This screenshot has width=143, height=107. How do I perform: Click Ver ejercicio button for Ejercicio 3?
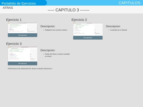click(23, 63)
